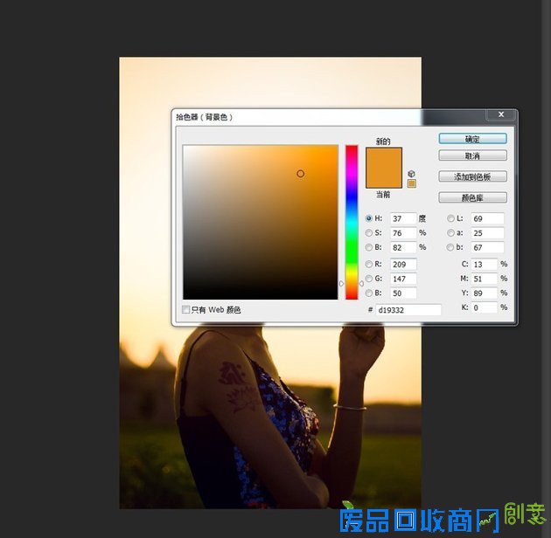The image size is (551, 538).
Task: Click the circle marker in the color field
Action: [301, 174]
